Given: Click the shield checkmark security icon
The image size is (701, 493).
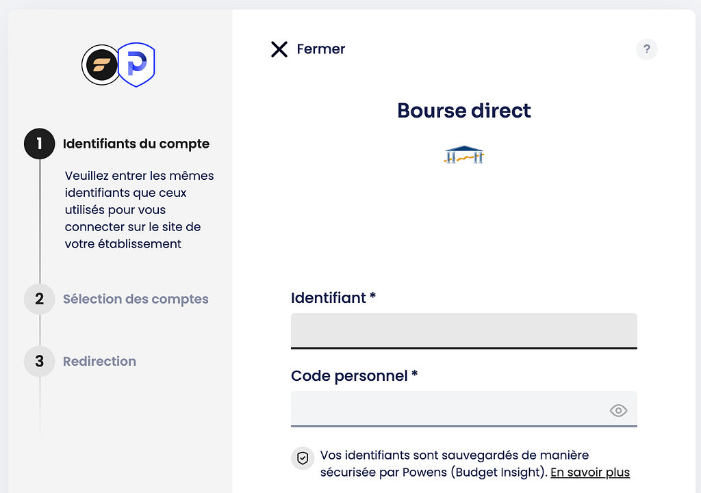Looking at the screenshot, I should (302, 458).
